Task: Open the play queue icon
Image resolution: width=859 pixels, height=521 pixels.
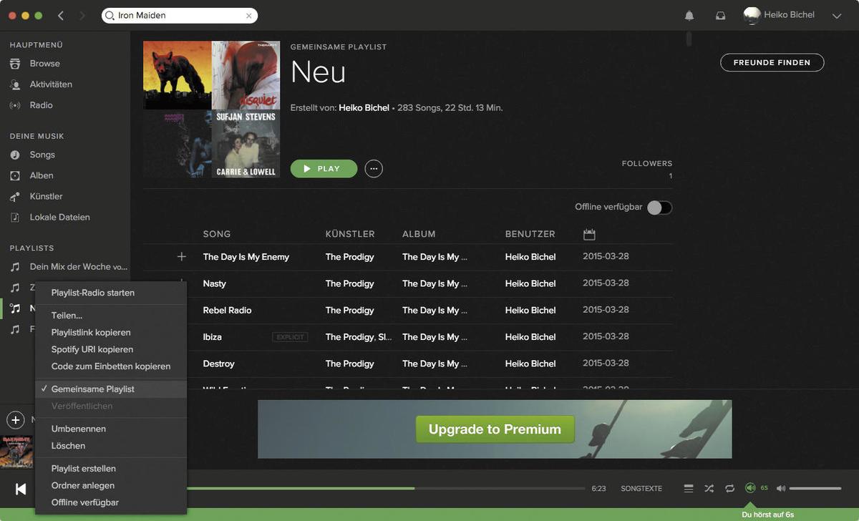Action: tap(689, 489)
